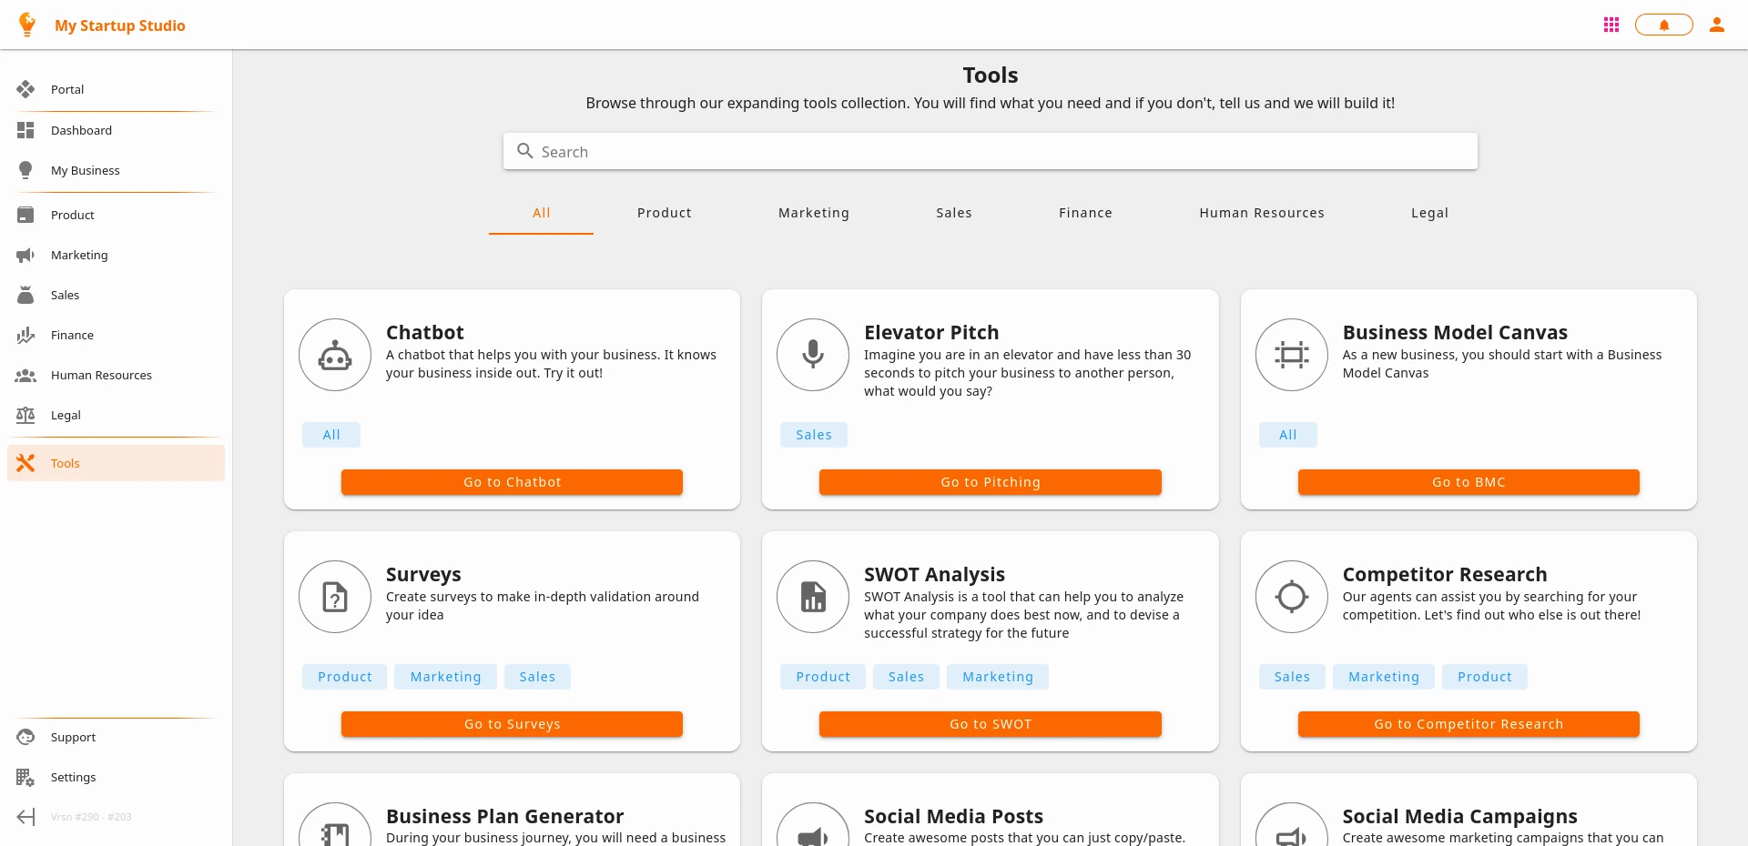Click the Surveys document icon
Screen dimensions: 1748x846
pos(334,597)
